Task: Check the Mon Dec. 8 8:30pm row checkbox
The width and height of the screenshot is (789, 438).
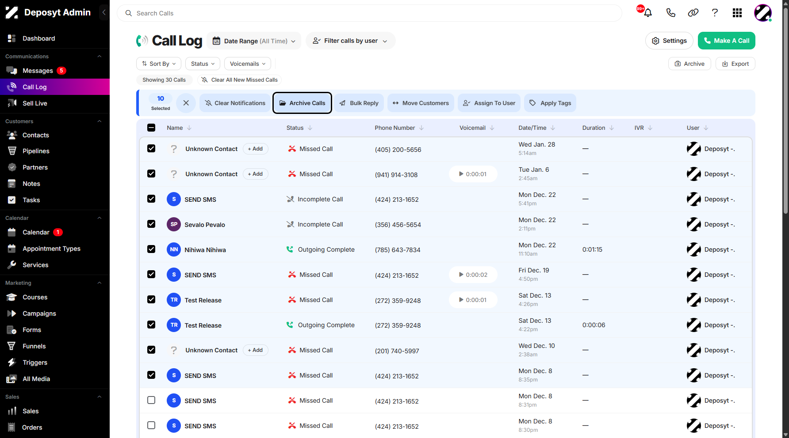Action: point(151,425)
